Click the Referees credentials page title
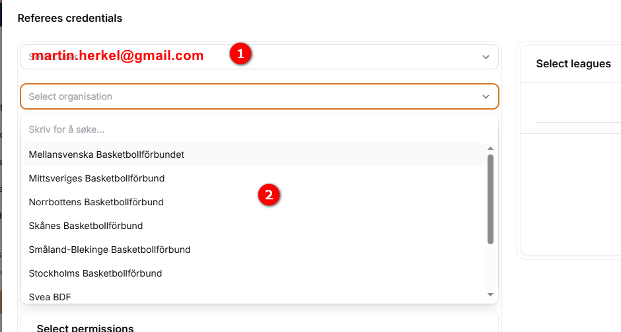621x332 pixels. 70,18
